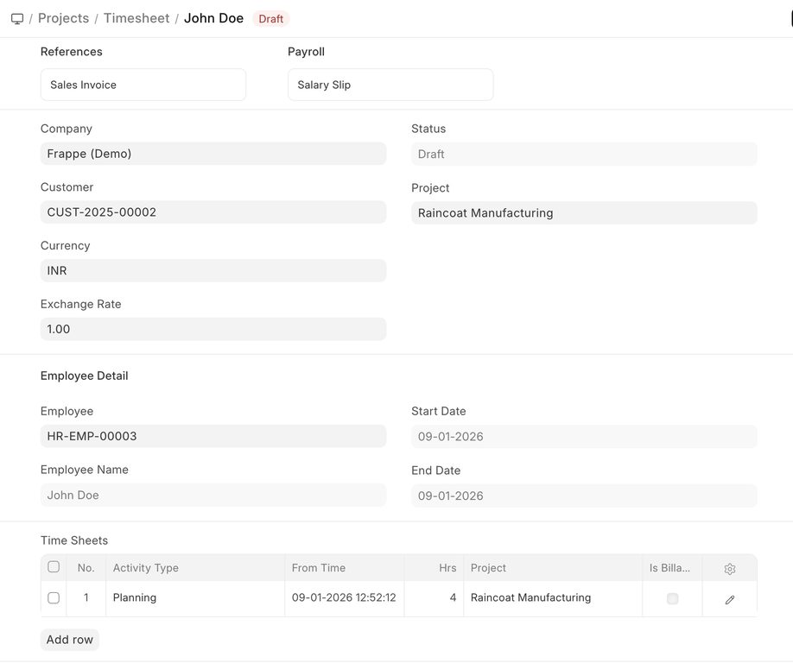This screenshot has width=793, height=663.
Task: Click the Exchange Rate input field
Action: (213, 329)
